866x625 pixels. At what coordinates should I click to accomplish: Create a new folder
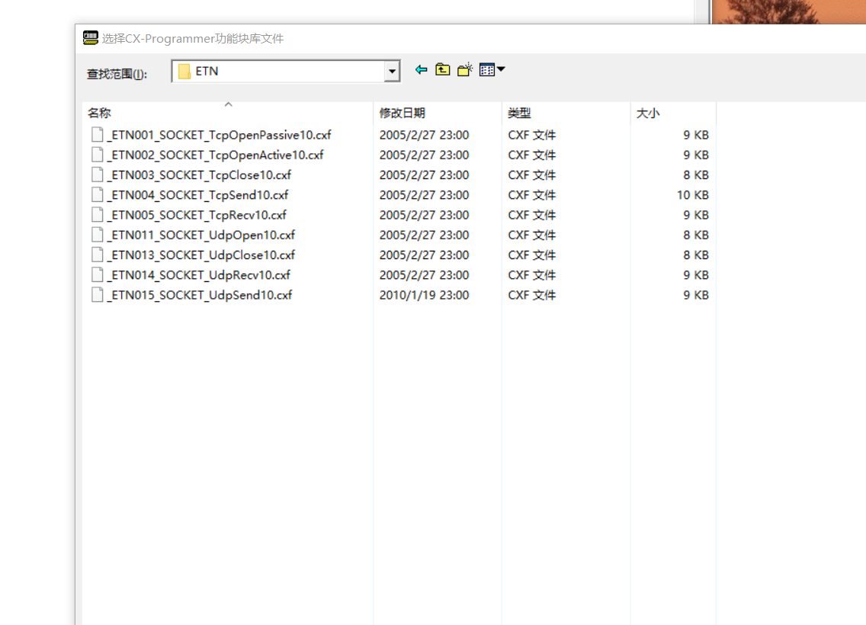pos(465,70)
